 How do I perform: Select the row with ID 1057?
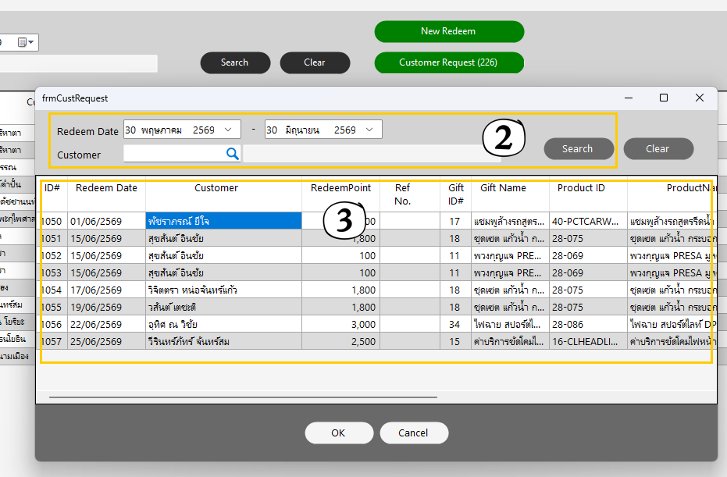pos(376,341)
